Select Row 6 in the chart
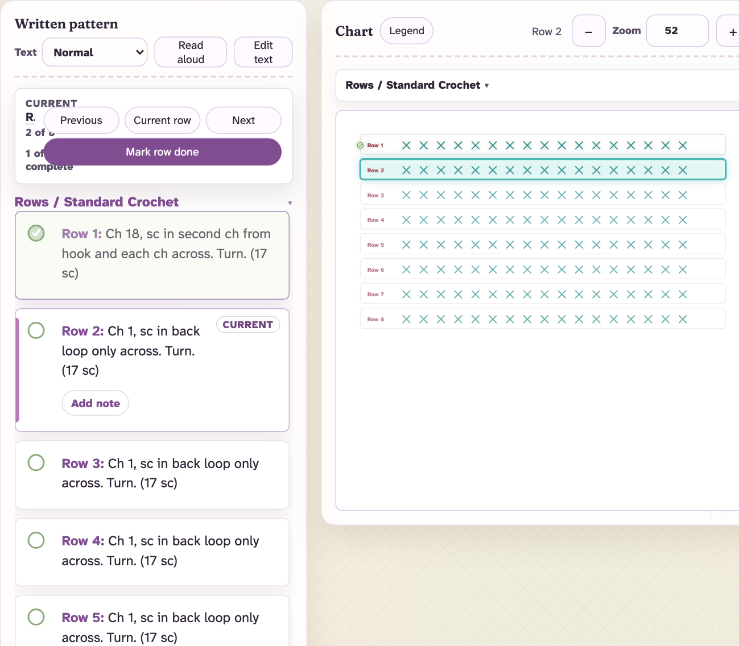Image resolution: width=739 pixels, height=646 pixels. (x=543, y=270)
